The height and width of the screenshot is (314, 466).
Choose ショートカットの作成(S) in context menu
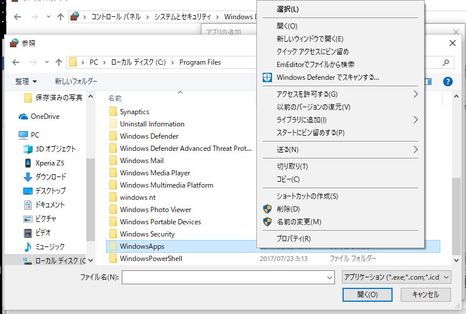tap(340, 196)
